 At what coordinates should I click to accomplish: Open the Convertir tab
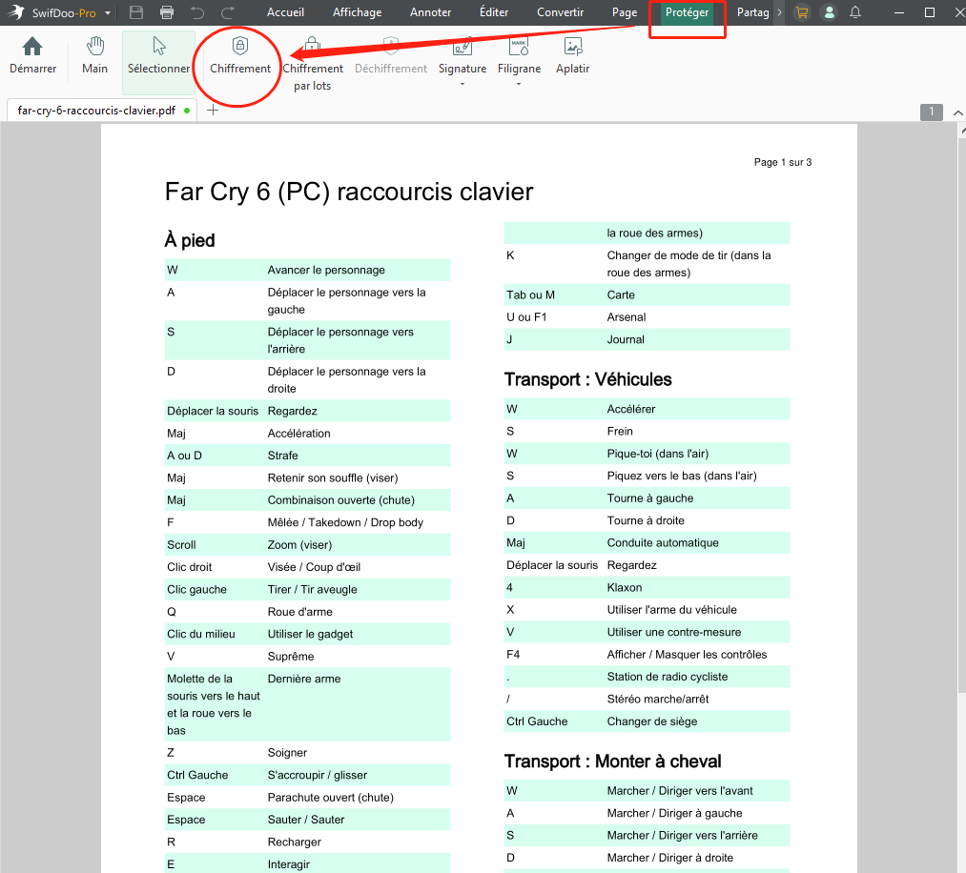pyautogui.click(x=560, y=12)
